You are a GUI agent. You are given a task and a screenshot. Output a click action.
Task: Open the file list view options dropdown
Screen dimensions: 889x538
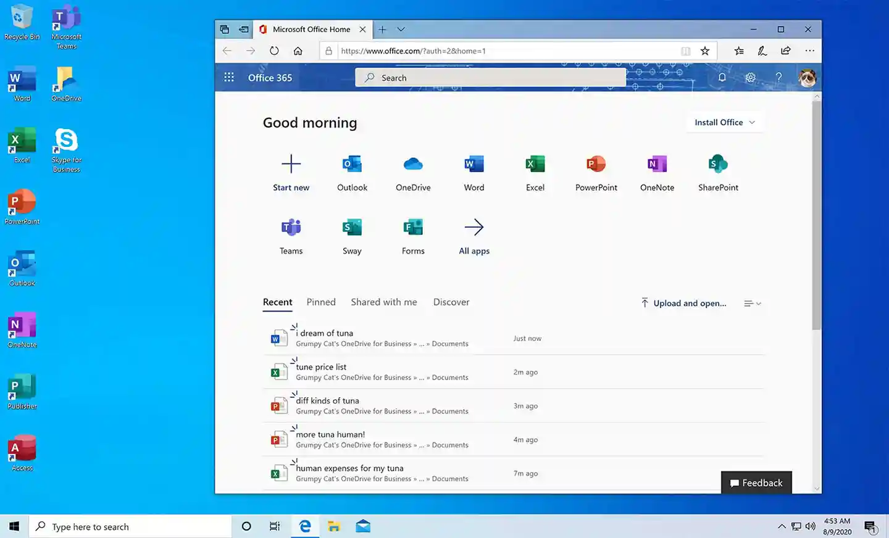click(752, 304)
